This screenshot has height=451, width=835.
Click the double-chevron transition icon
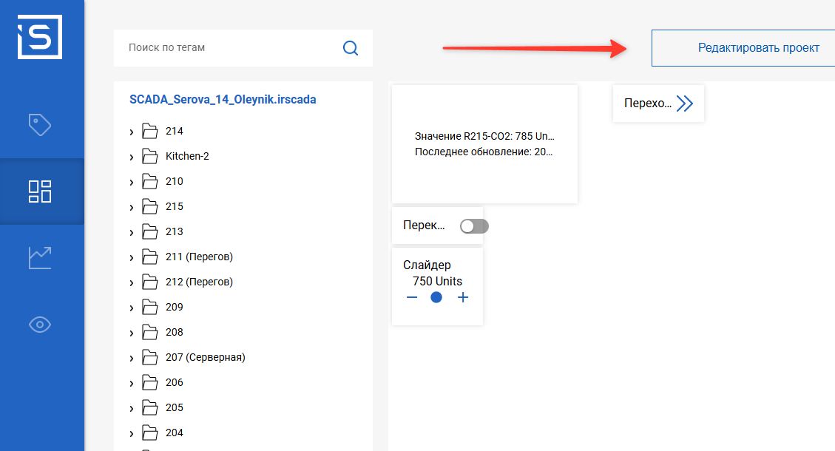(x=685, y=104)
